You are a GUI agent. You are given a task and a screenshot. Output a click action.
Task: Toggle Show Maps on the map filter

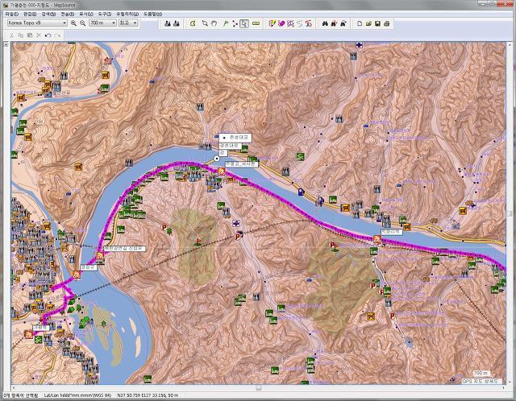[x=272, y=23]
